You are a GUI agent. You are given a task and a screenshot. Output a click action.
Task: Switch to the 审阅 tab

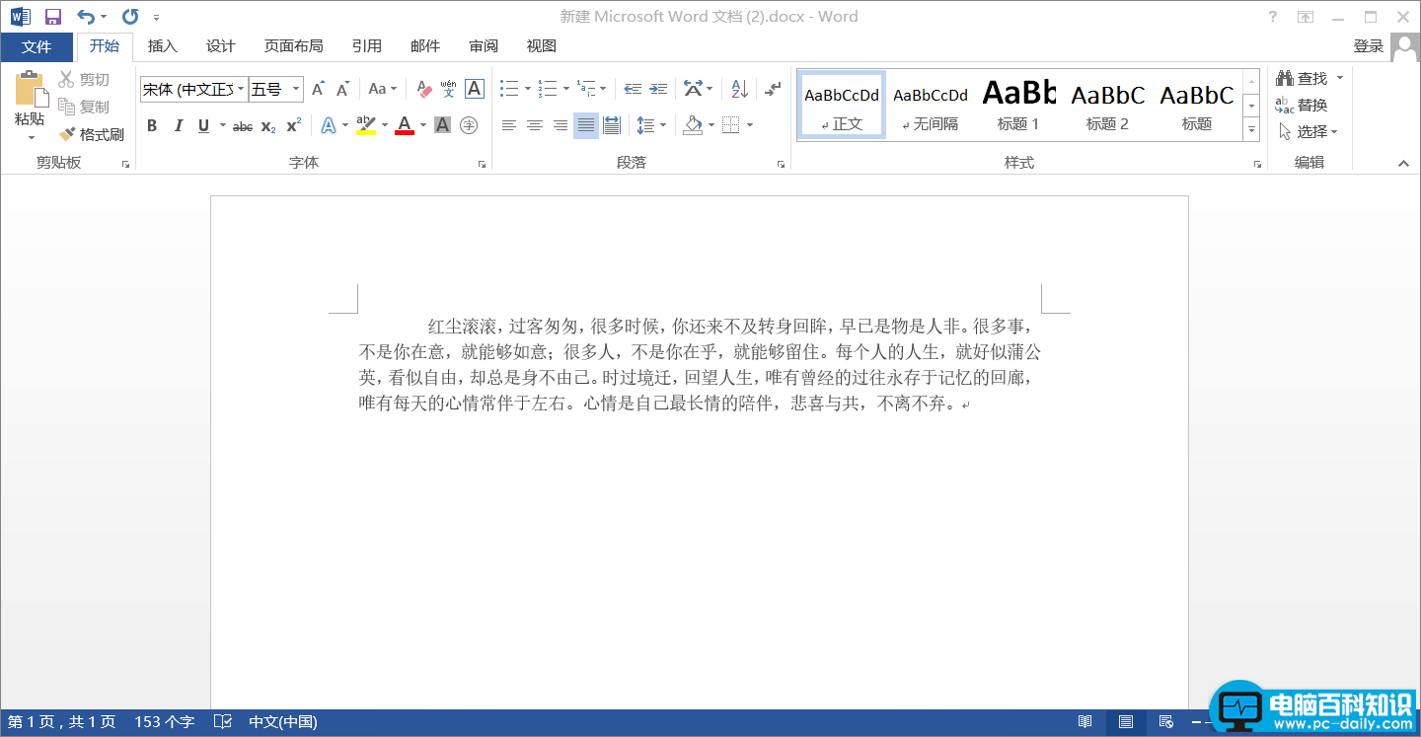point(484,46)
